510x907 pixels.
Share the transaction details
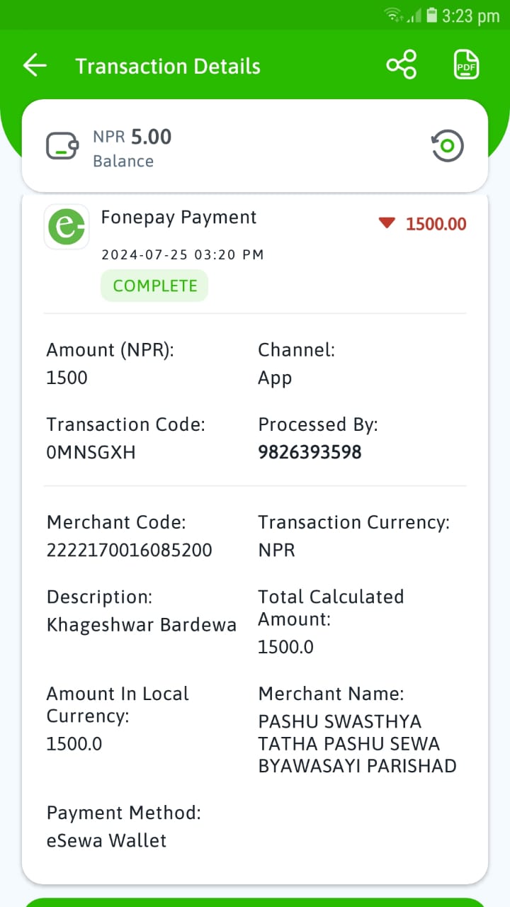click(x=402, y=65)
